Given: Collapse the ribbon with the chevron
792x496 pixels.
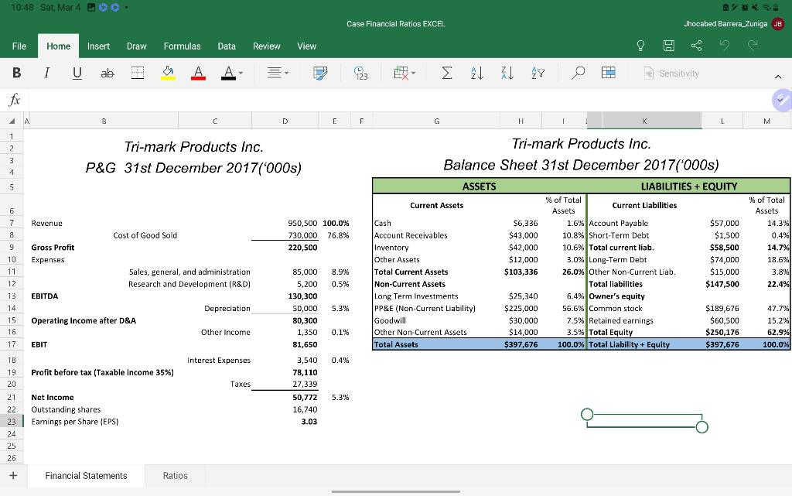Looking at the screenshot, I should point(777,74).
